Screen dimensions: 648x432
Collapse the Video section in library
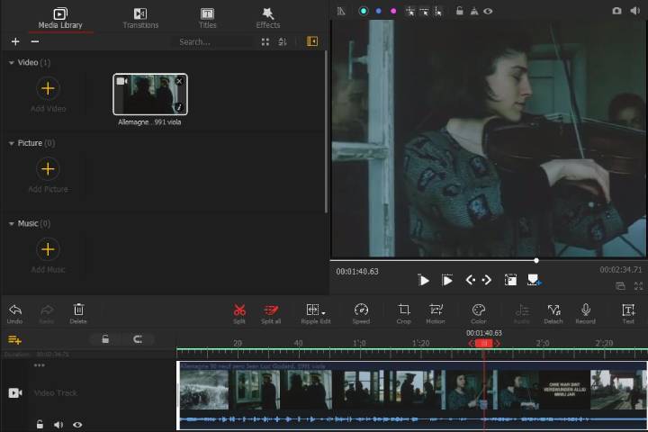(x=11, y=63)
